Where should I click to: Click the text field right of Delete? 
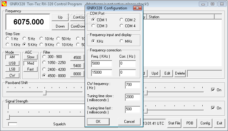[x=205, y=74]
